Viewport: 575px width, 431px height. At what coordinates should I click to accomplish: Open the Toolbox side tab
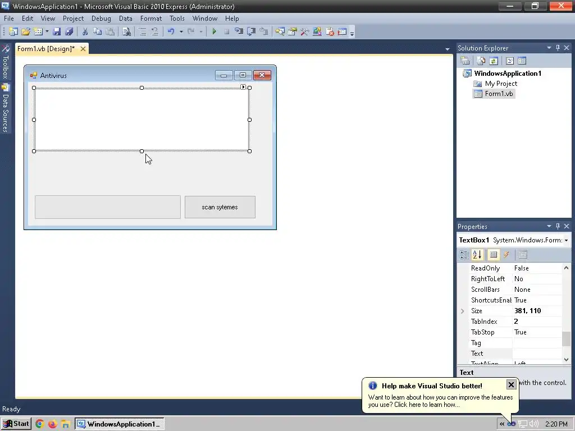pyautogui.click(x=5, y=62)
